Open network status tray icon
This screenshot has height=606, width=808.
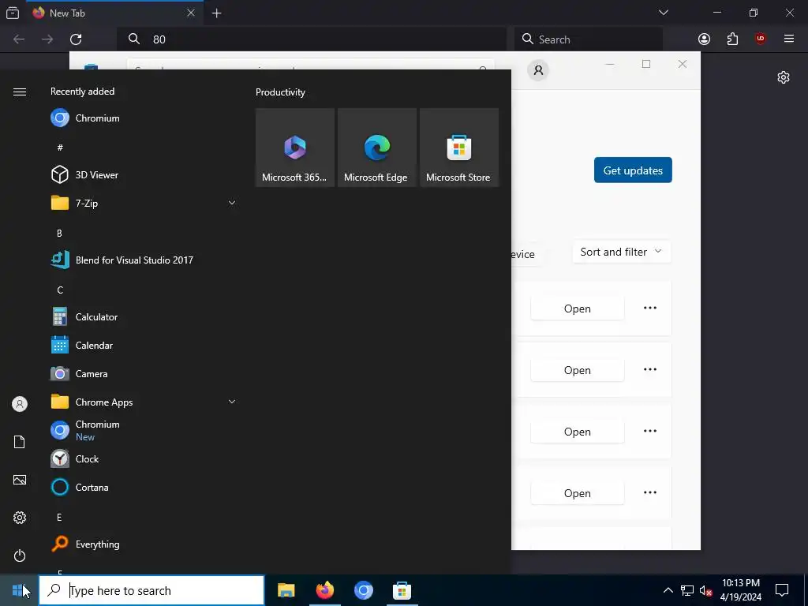click(x=687, y=590)
